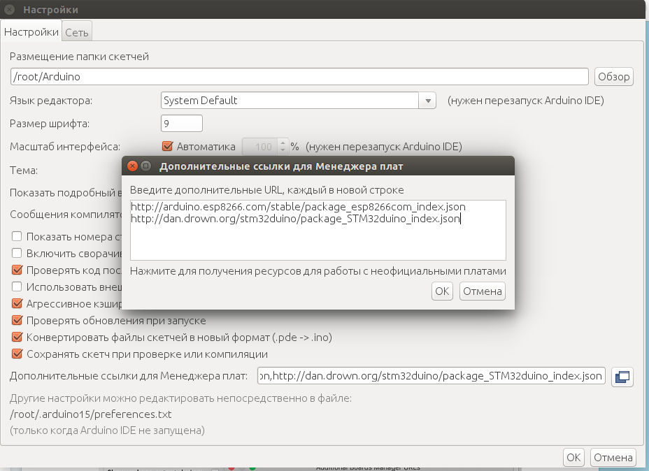Toggle the Автоматика interface scale checkbox
649x471 pixels.
[x=167, y=147]
